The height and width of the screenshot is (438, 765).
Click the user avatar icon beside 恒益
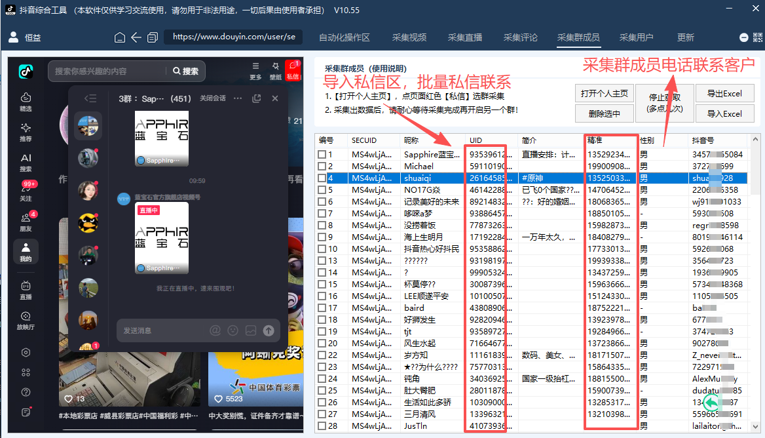point(14,37)
